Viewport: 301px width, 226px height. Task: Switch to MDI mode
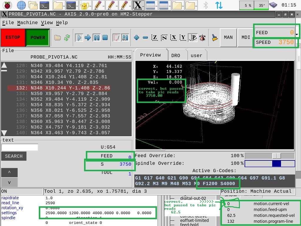click(x=246, y=37)
